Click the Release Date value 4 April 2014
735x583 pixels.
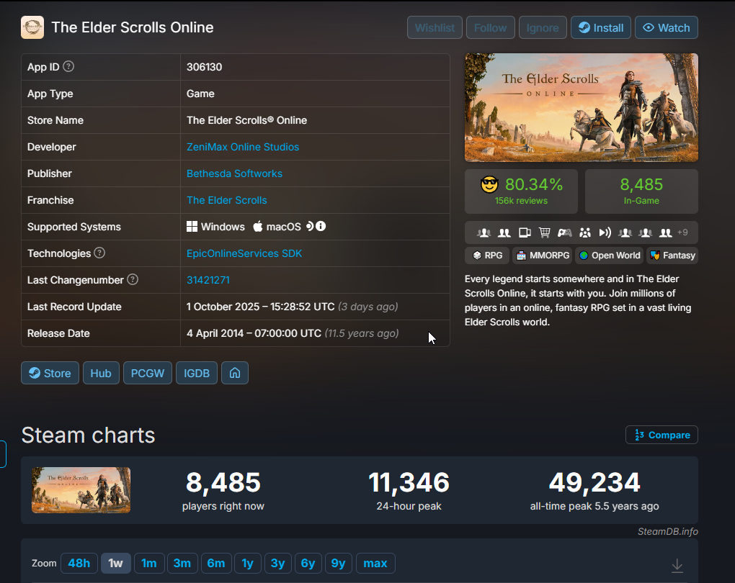coord(254,333)
